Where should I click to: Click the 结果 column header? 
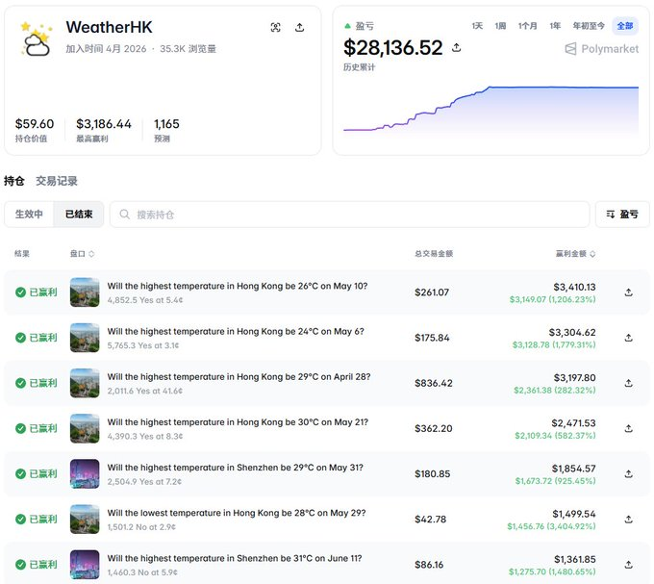tap(22, 254)
